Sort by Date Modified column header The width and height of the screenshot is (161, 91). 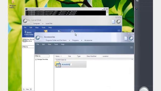(91, 56)
